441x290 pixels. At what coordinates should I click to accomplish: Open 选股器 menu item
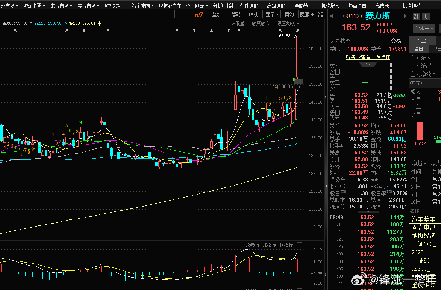point(301,6)
